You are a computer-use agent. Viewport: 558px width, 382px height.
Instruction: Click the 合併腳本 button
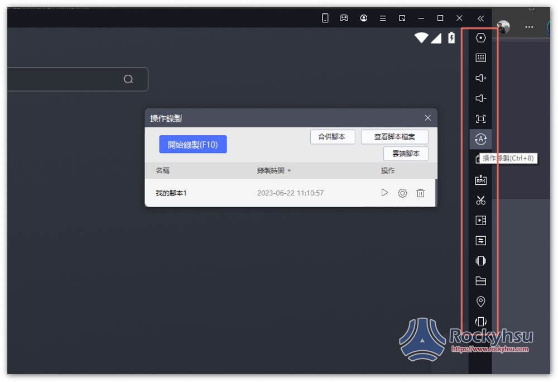pos(333,137)
